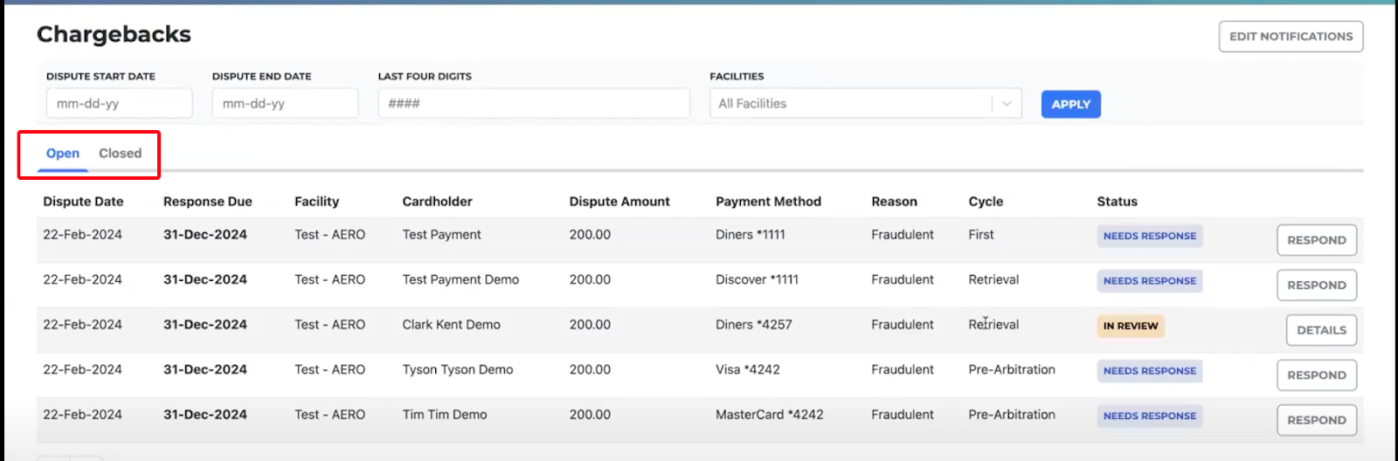1398x461 pixels.
Task: Click the Last Four Digits input
Action: click(x=533, y=104)
